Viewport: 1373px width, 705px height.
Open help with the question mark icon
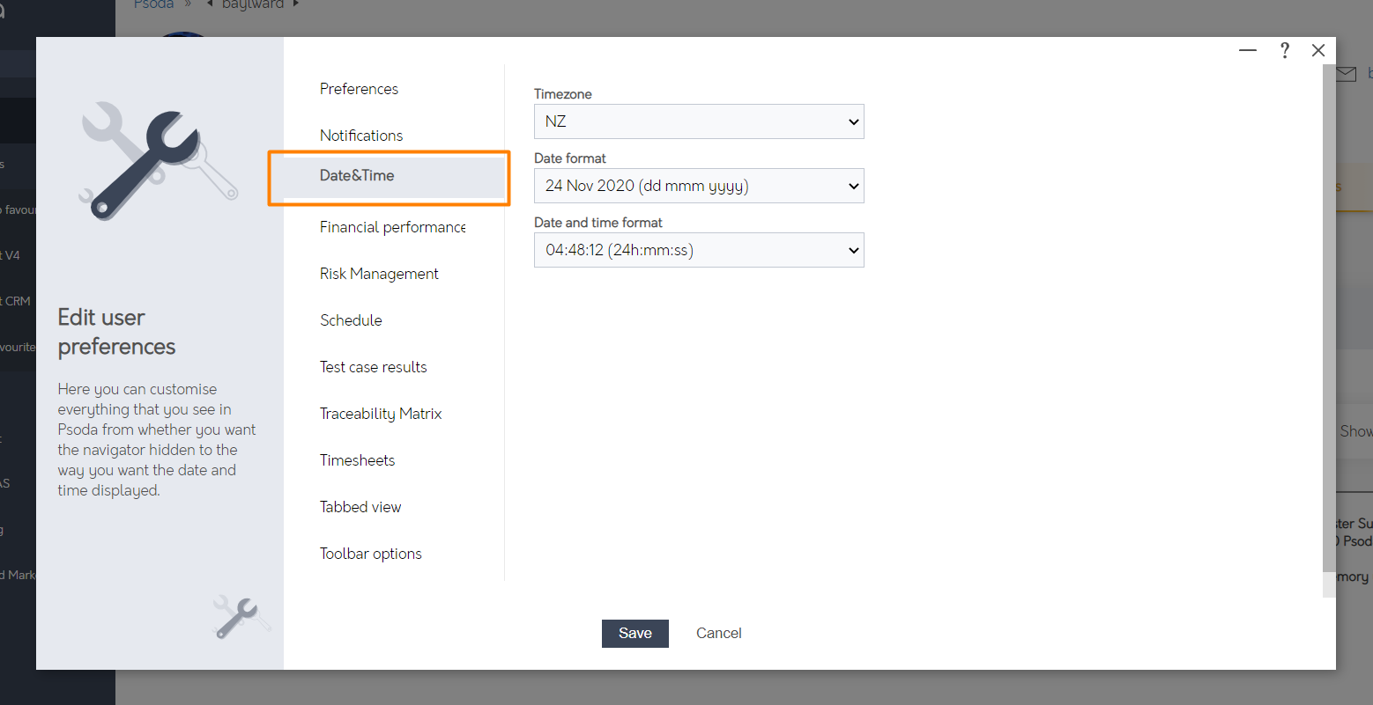point(1284,50)
